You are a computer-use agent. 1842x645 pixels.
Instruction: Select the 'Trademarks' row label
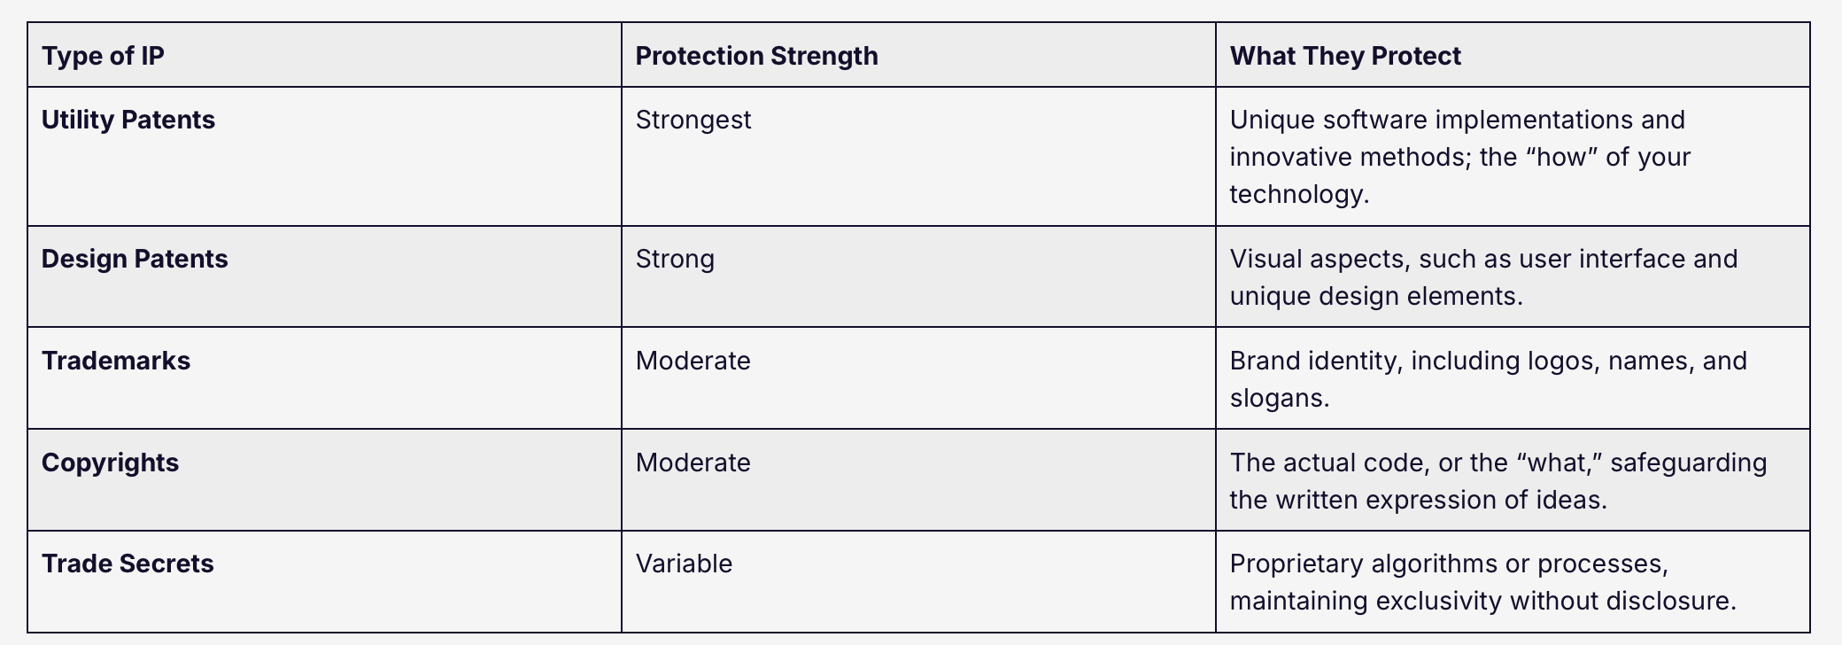point(116,361)
